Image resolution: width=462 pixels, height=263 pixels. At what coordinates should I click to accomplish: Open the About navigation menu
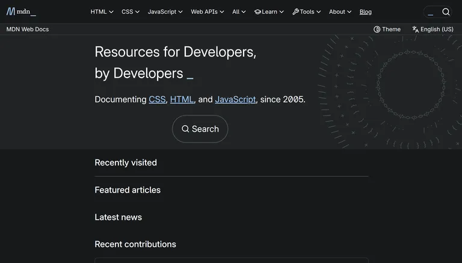click(340, 12)
